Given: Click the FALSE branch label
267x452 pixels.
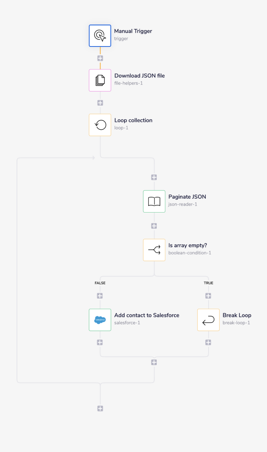Looking at the screenshot, I should point(100,283).
